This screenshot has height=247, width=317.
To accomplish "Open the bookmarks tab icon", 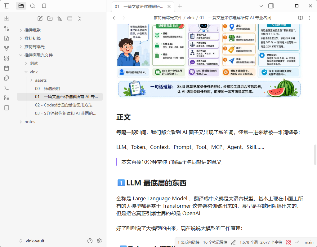I will [x=44, y=6].
